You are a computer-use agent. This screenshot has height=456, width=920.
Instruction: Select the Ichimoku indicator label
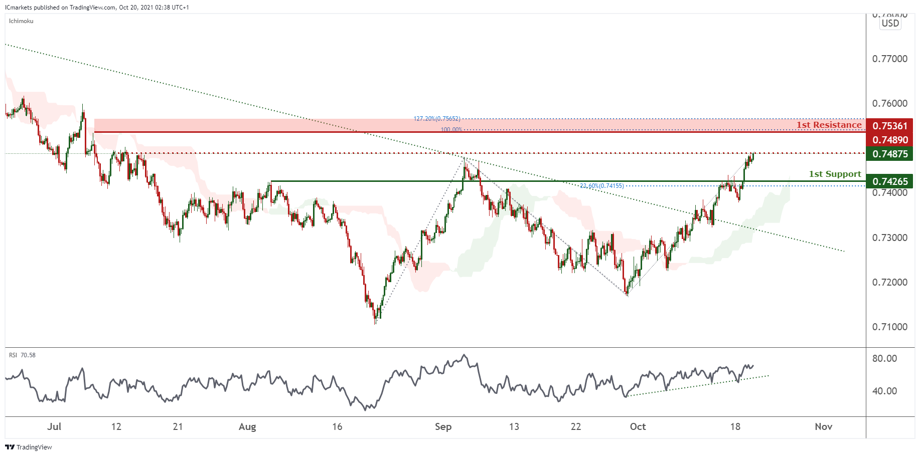point(21,21)
